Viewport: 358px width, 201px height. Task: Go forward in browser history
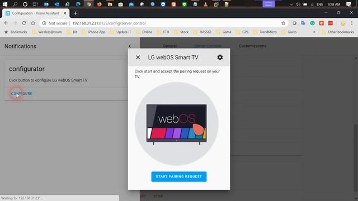click(15, 23)
